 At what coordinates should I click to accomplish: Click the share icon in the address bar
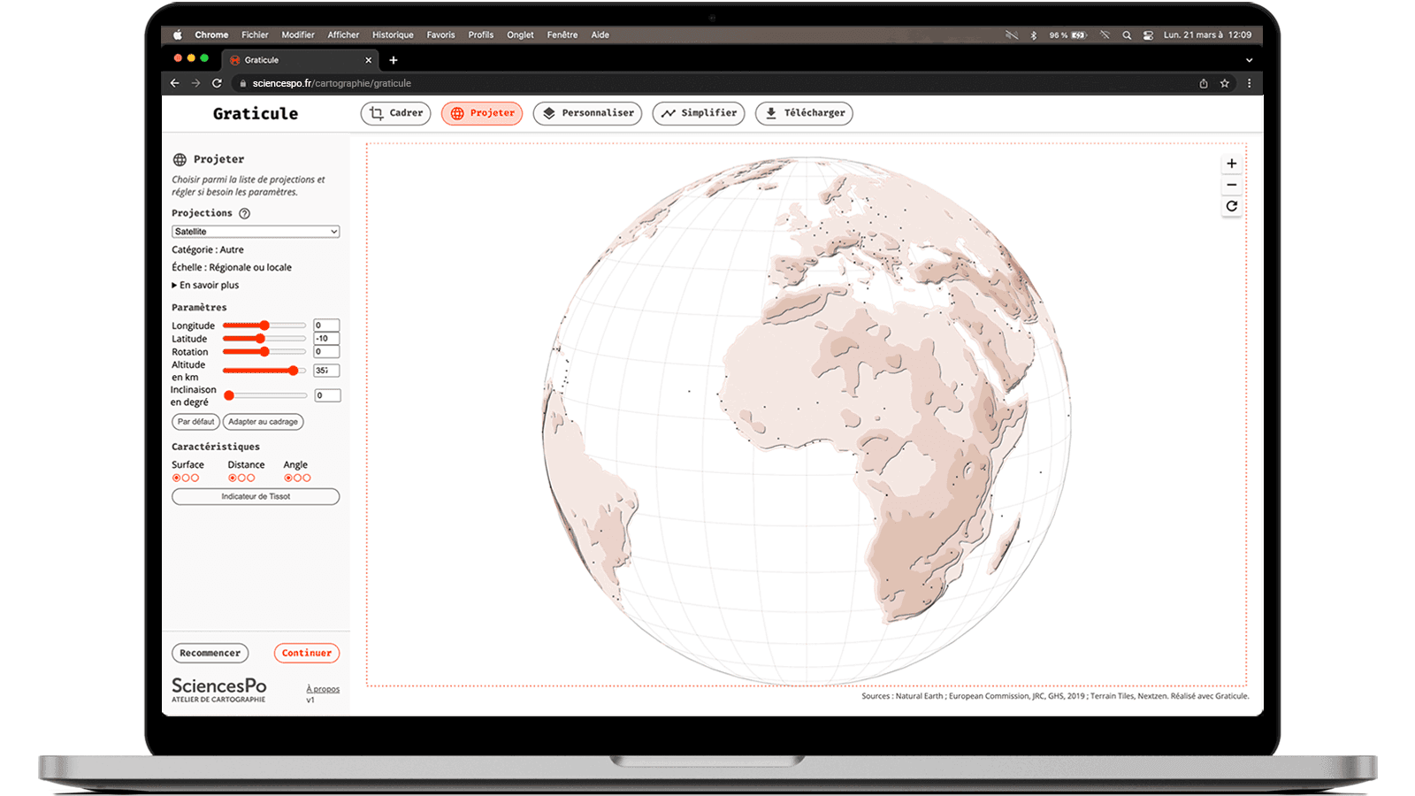[x=1204, y=83]
